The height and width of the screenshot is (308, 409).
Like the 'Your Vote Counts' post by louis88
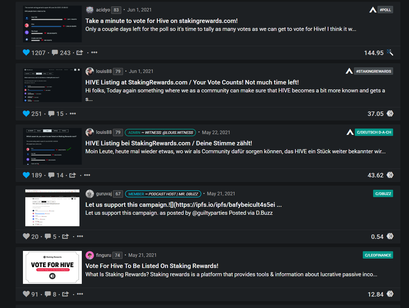point(26,114)
